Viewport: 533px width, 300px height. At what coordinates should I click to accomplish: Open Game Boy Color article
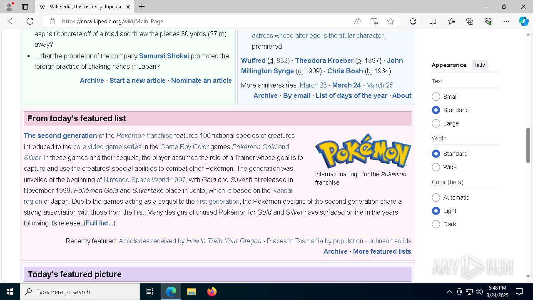184,147
